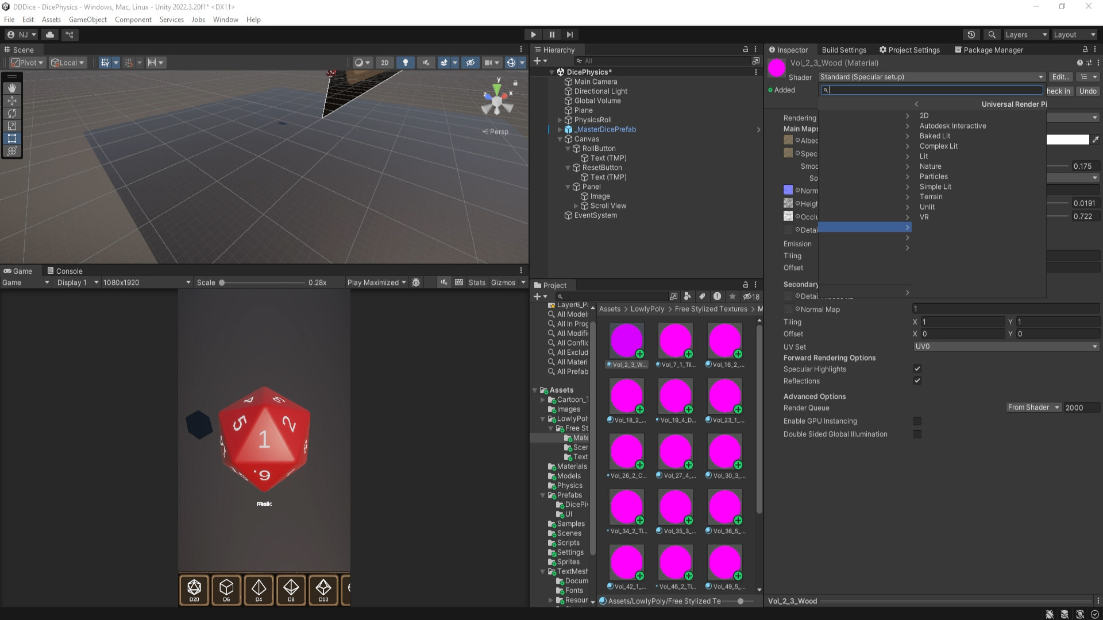This screenshot has width=1103, height=620.
Task: Open the Shader dropdown
Action: point(931,77)
